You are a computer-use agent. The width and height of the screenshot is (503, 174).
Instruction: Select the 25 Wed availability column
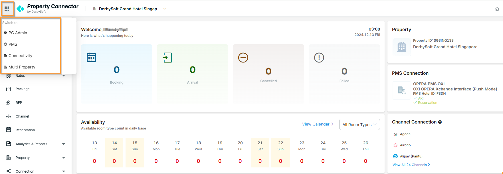point(344,153)
